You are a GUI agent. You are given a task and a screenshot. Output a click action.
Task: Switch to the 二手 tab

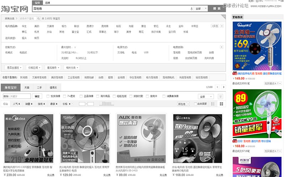coord(40,87)
